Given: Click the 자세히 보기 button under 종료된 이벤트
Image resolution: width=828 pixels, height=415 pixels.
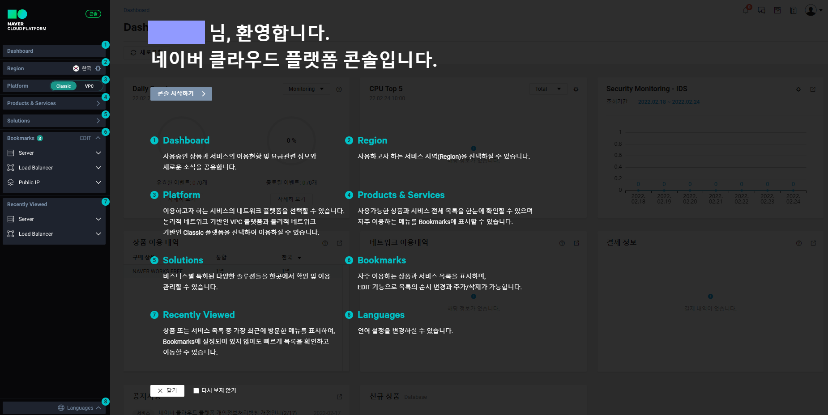Looking at the screenshot, I should pos(291,199).
